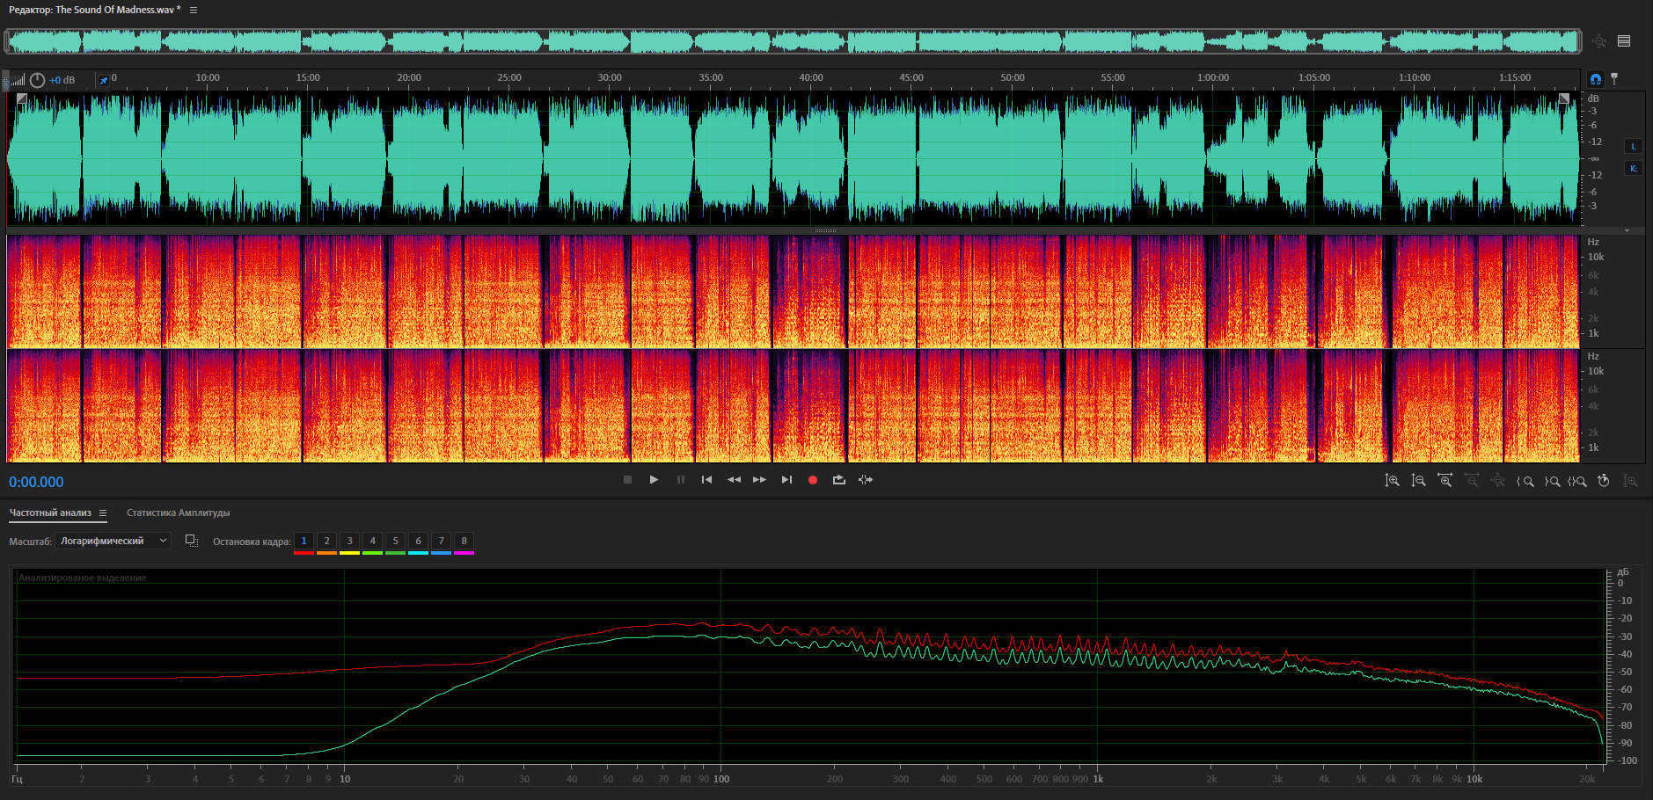Click the +0 dB gain value
This screenshot has width=1653, height=800.
tap(62, 80)
